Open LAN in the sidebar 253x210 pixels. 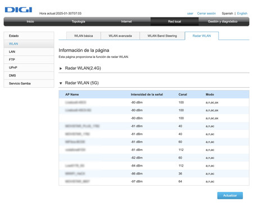29,52
